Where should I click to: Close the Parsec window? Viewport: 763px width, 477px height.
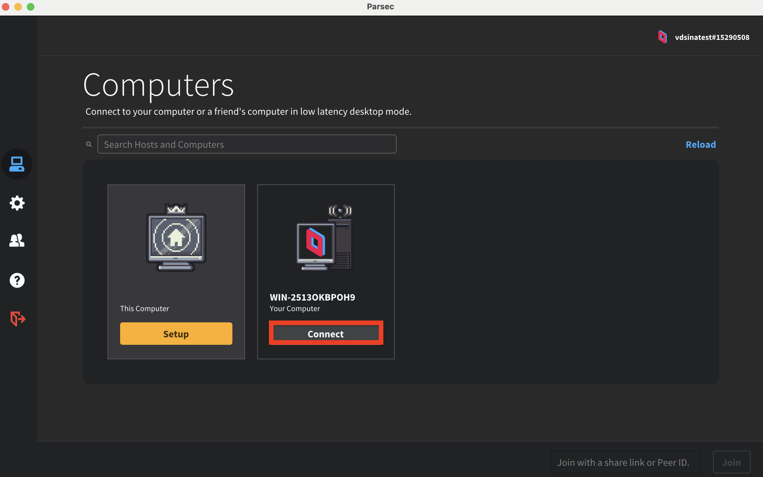[6, 7]
